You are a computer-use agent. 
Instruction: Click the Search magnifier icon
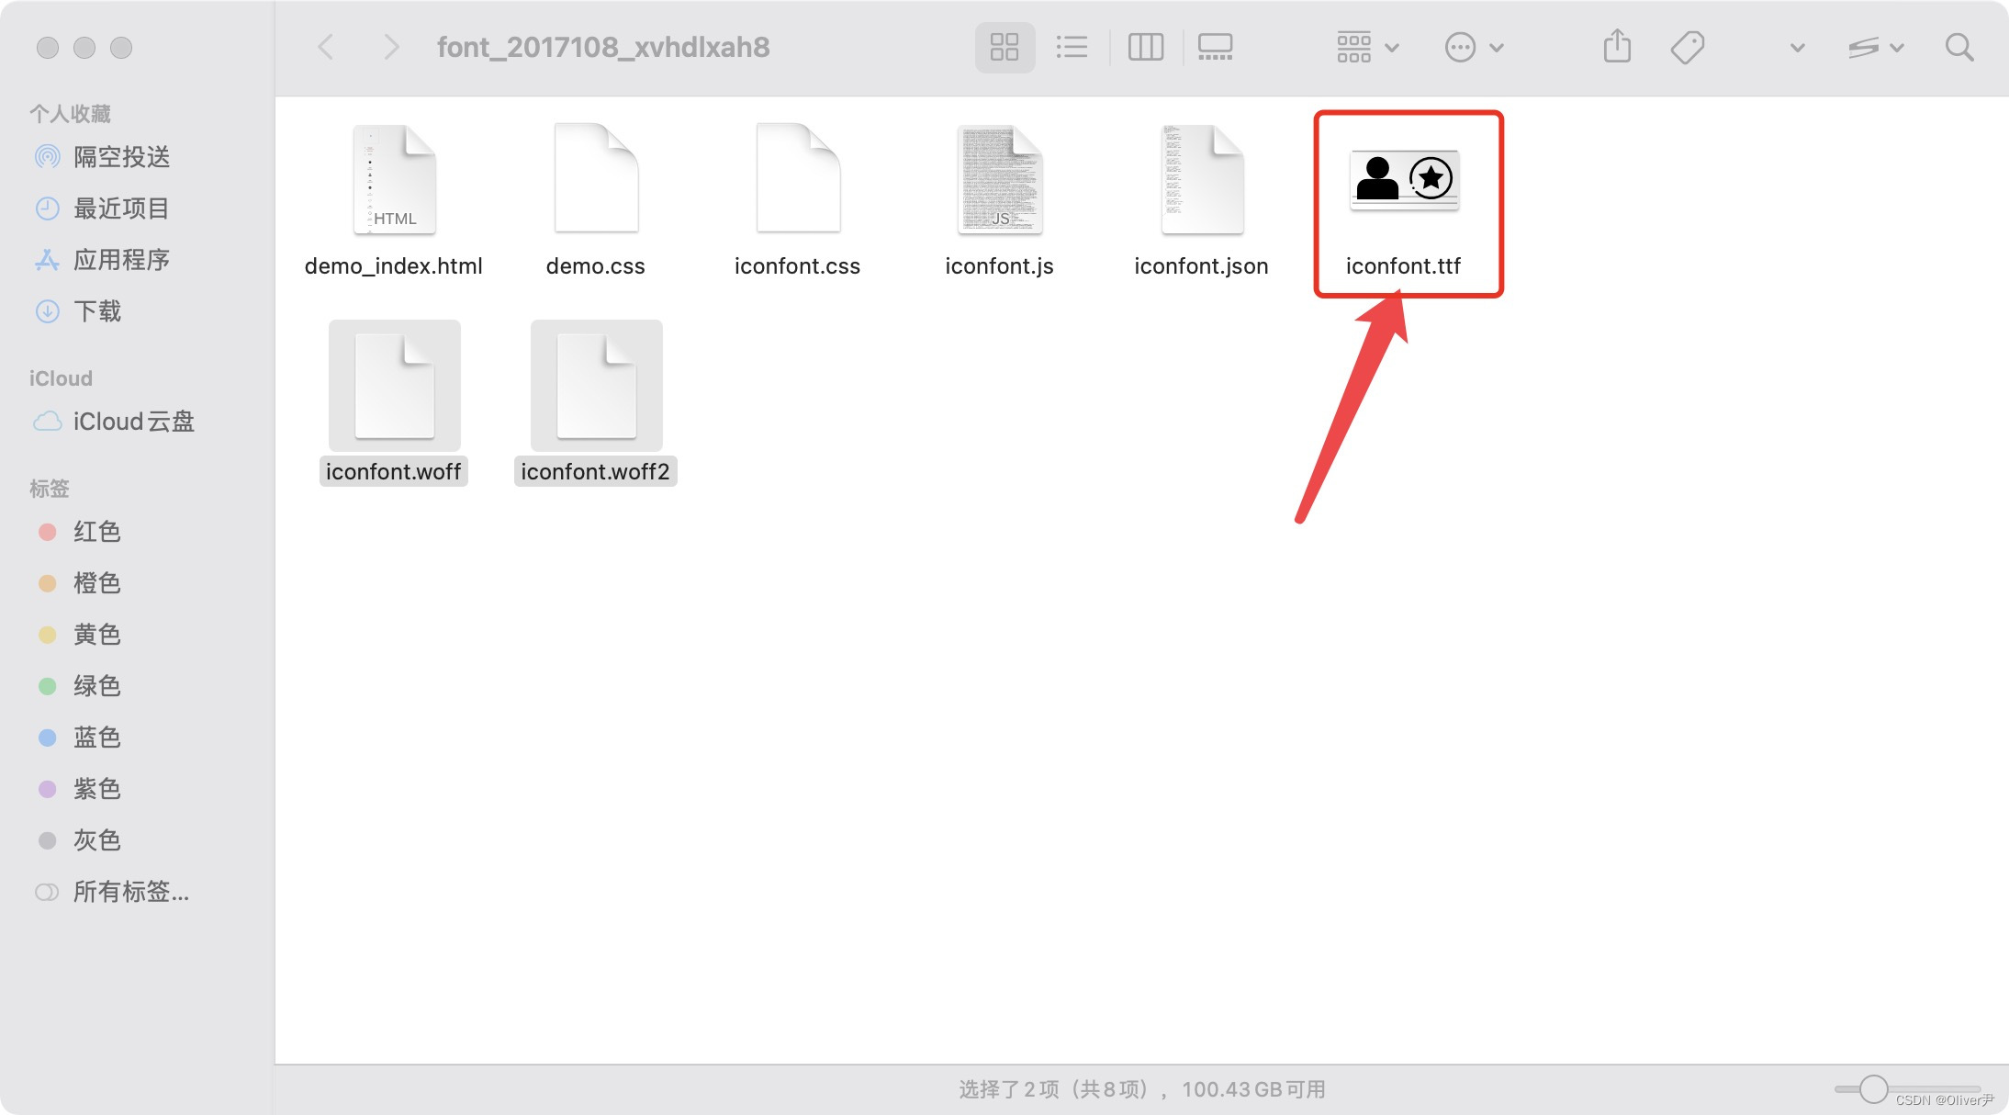point(1958,47)
